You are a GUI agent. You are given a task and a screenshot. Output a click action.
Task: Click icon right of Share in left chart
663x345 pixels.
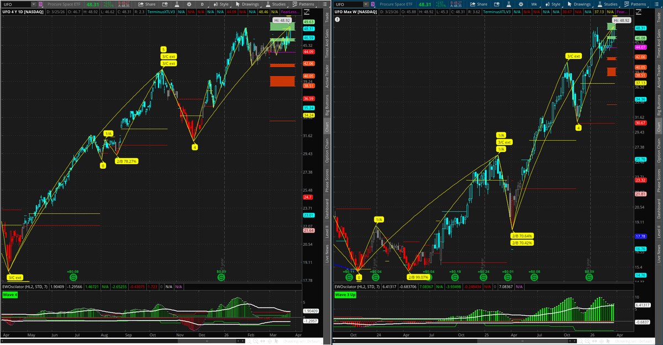165,4
